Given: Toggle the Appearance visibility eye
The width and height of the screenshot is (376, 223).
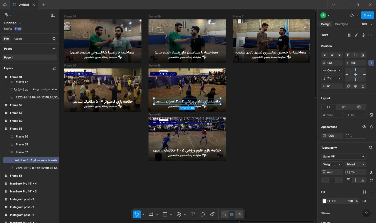Looking at the screenshot, I should click(x=364, y=127).
